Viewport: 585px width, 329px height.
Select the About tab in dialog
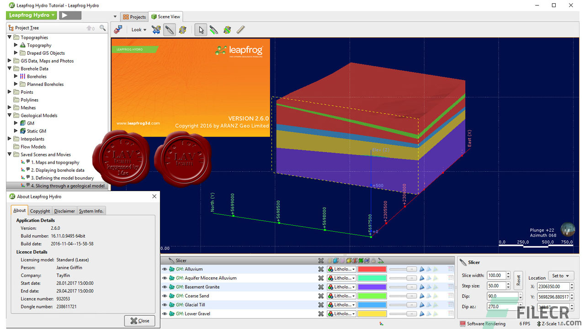click(19, 210)
